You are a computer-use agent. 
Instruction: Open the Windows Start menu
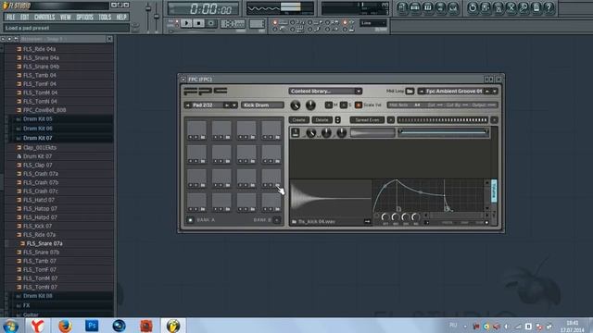[x=10, y=326]
